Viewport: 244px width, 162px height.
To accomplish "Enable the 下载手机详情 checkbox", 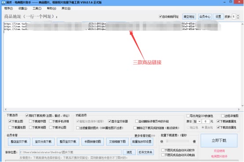I will [x=51, y=121].
